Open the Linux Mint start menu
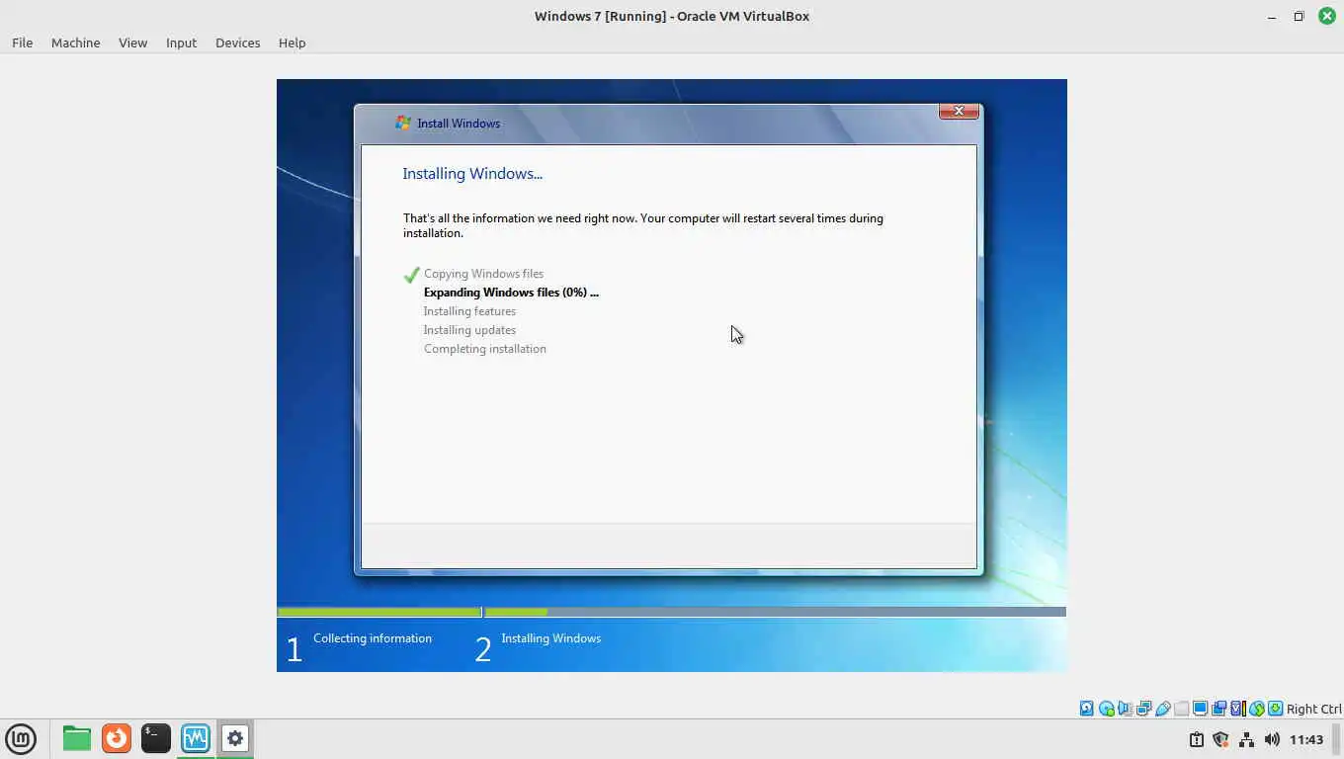The width and height of the screenshot is (1344, 759). pyautogui.click(x=21, y=738)
